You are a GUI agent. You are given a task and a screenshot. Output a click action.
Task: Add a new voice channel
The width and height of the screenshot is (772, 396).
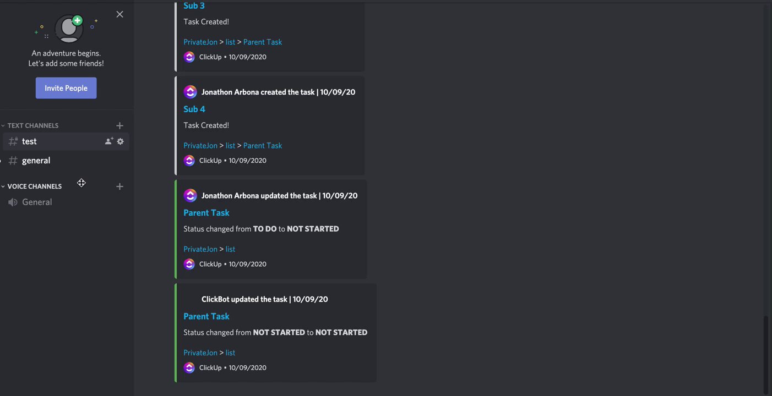(x=119, y=186)
